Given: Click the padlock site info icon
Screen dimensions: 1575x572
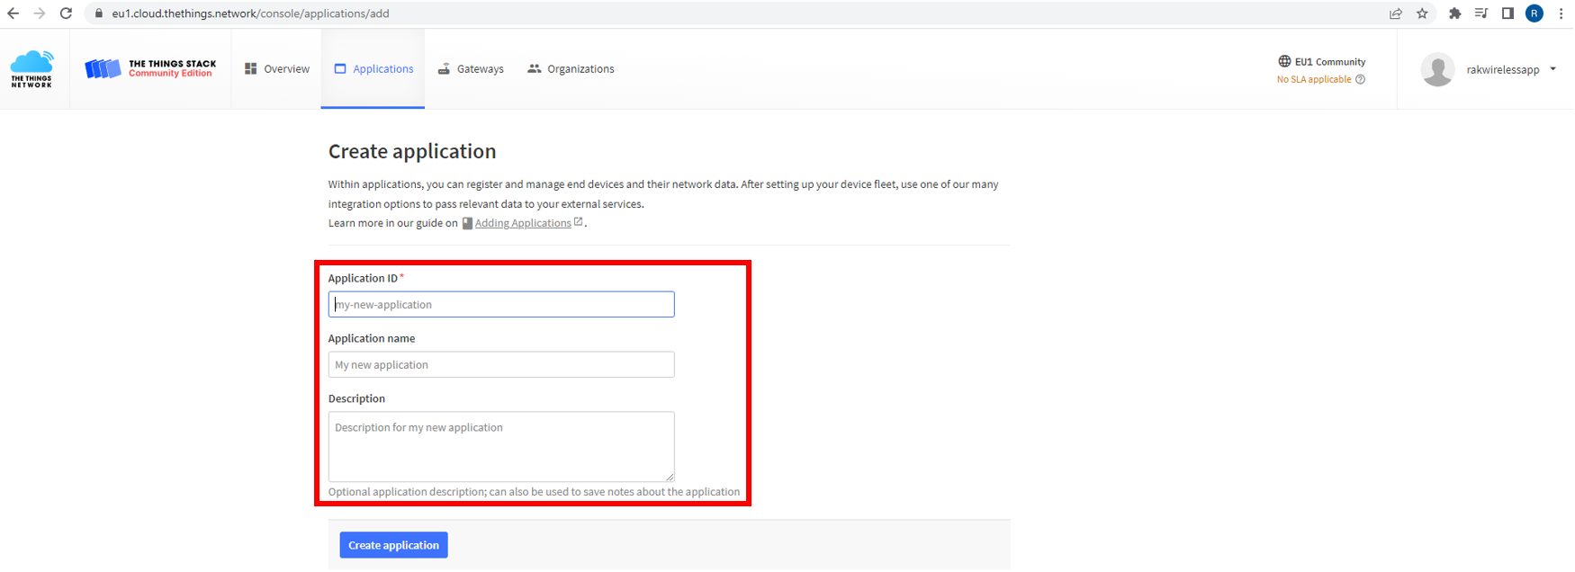Looking at the screenshot, I should point(99,13).
